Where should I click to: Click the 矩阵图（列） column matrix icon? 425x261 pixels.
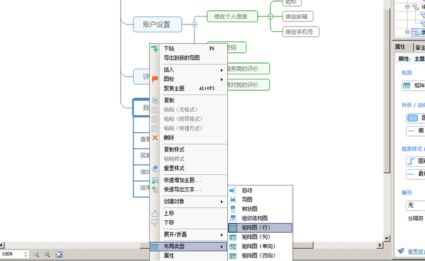click(x=233, y=237)
